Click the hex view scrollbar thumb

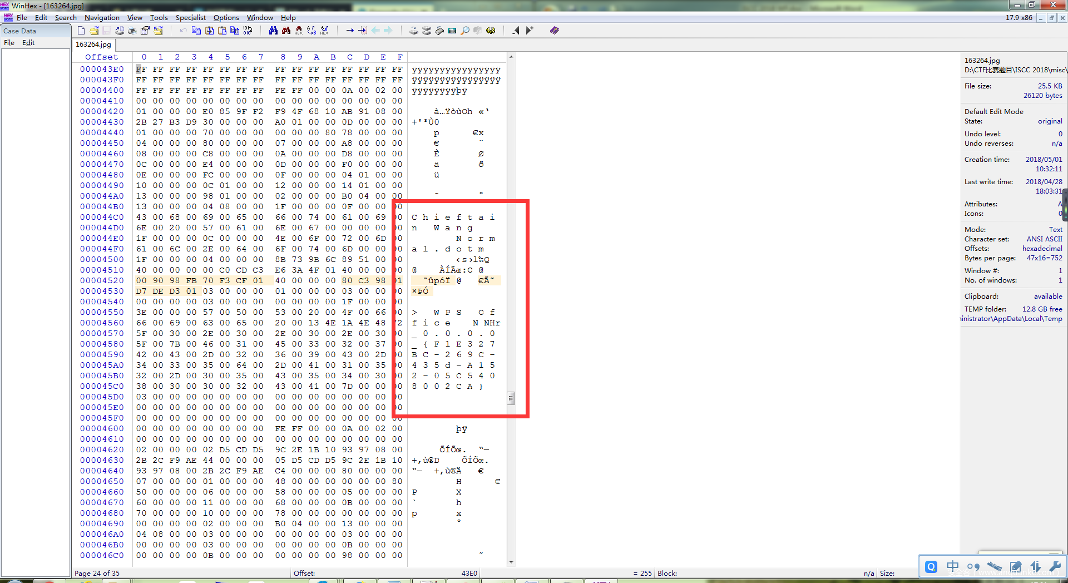pos(511,398)
